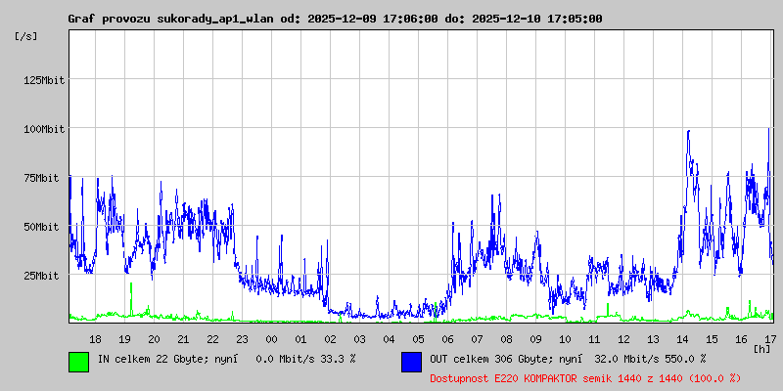Click the blue OUT legend color swatch
Viewport: 783px width, 391px height.
click(x=411, y=362)
